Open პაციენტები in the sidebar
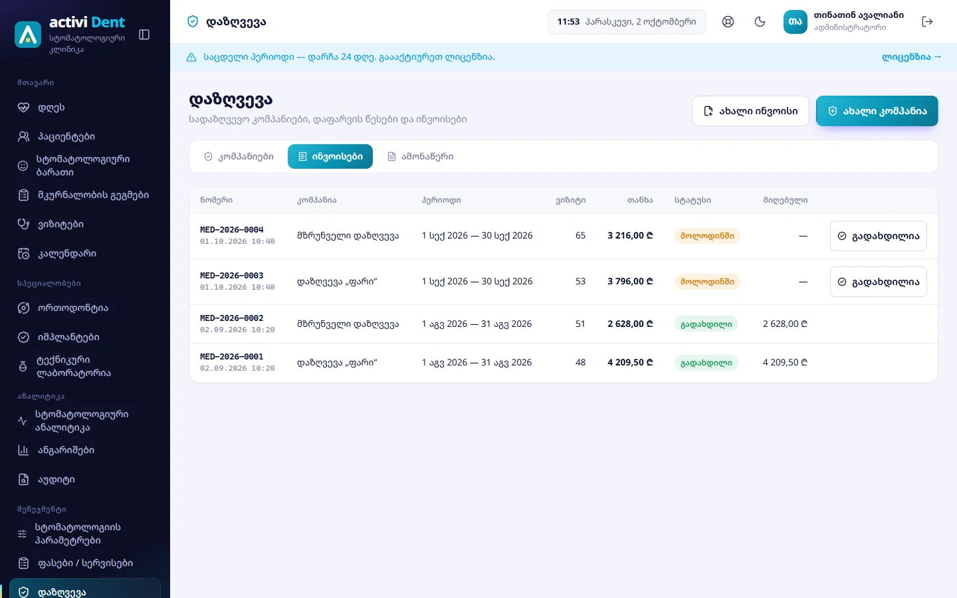 click(x=85, y=137)
